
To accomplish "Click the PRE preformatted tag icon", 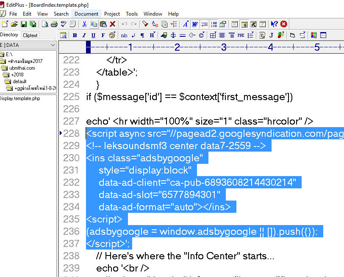I will click(x=241, y=35).
